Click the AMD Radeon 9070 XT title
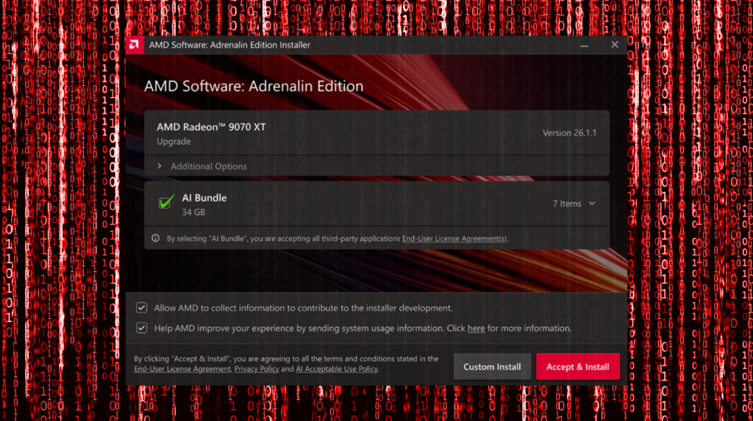Image resolution: width=753 pixels, height=421 pixels. (x=211, y=127)
